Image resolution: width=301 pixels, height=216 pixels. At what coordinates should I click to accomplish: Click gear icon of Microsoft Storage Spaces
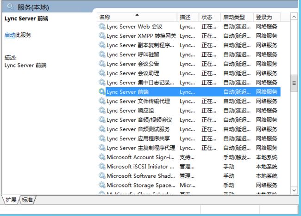[x=102, y=185]
